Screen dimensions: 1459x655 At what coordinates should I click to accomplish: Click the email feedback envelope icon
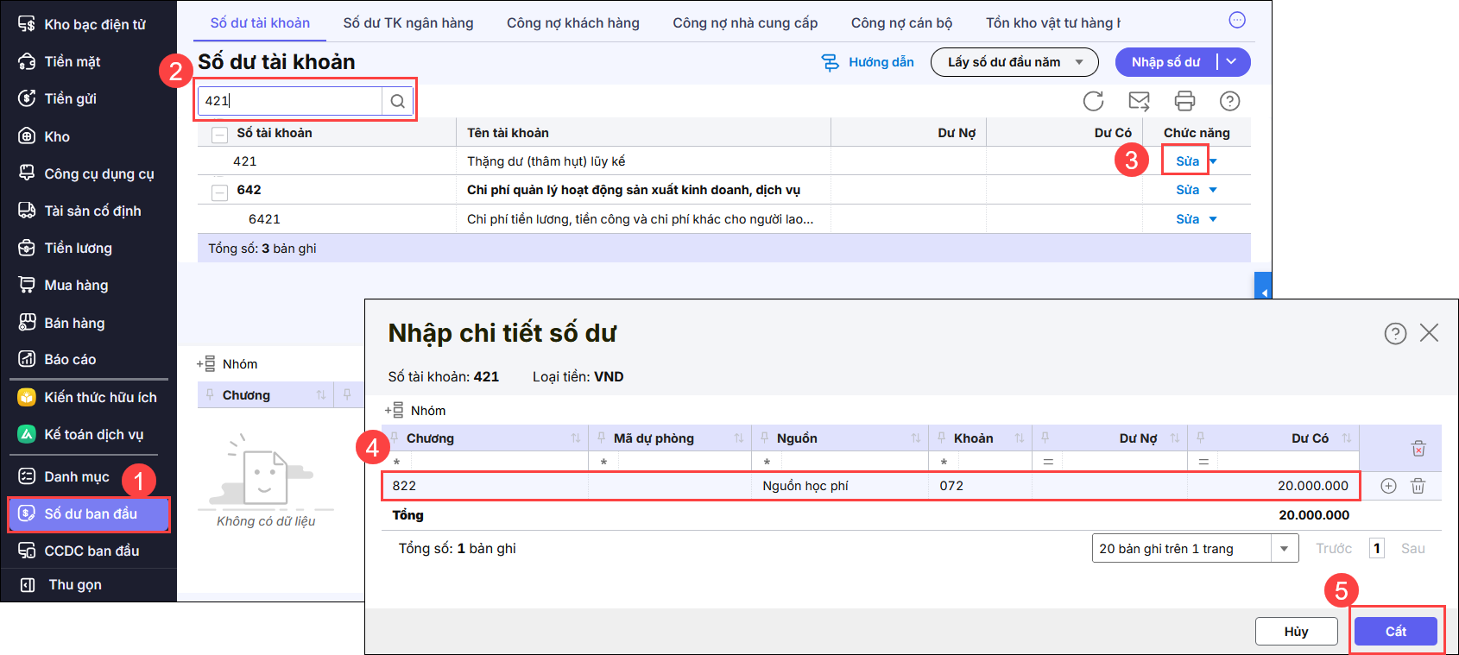[x=1139, y=101]
